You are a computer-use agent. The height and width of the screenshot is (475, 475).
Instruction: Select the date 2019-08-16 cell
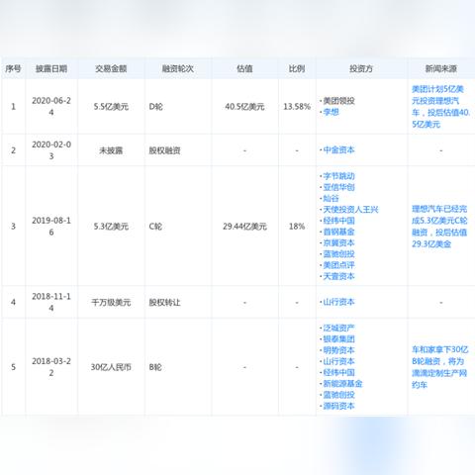click(51, 227)
